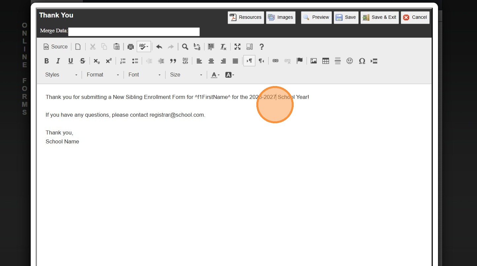477x266 pixels.
Task: Click the Remove Format icon
Action: (223, 47)
